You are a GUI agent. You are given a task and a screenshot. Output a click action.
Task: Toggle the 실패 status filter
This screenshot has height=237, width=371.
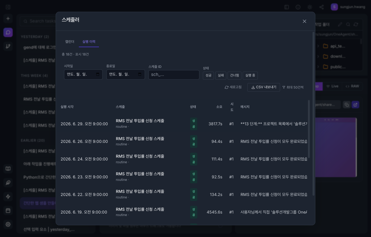click(221, 75)
